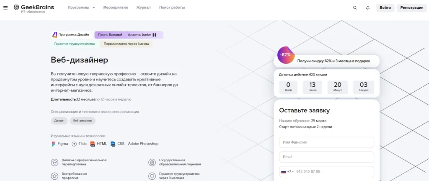429x181 pixels.
Task: Click the Tilda icon
Action: [74, 144]
